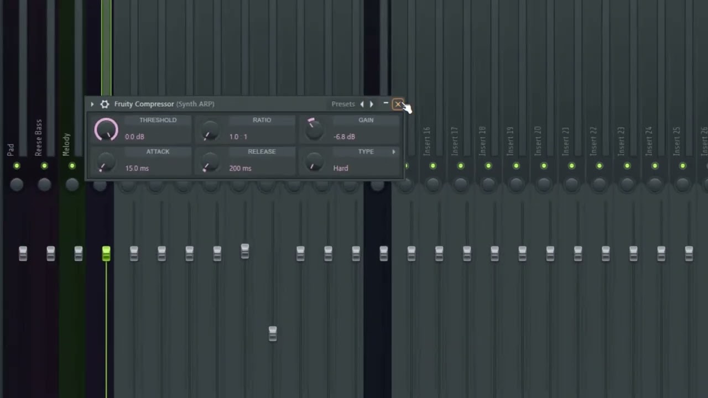708x398 pixels.
Task: Mute the Insert 18 track
Action: coord(488,166)
